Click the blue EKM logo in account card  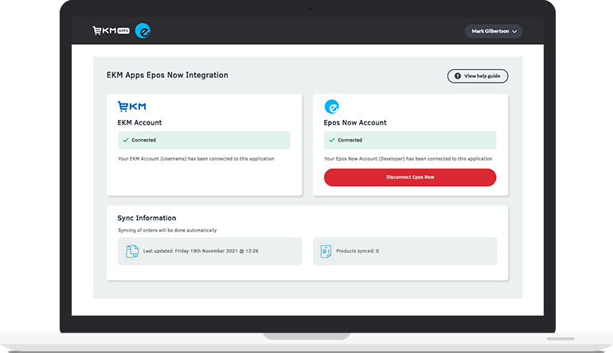coord(131,107)
